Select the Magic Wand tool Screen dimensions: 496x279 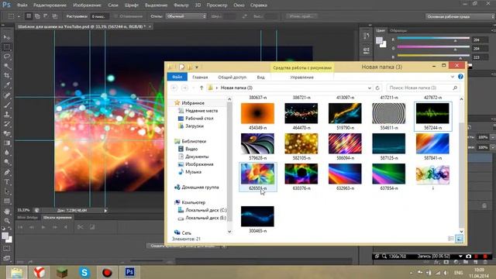(x=7, y=66)
